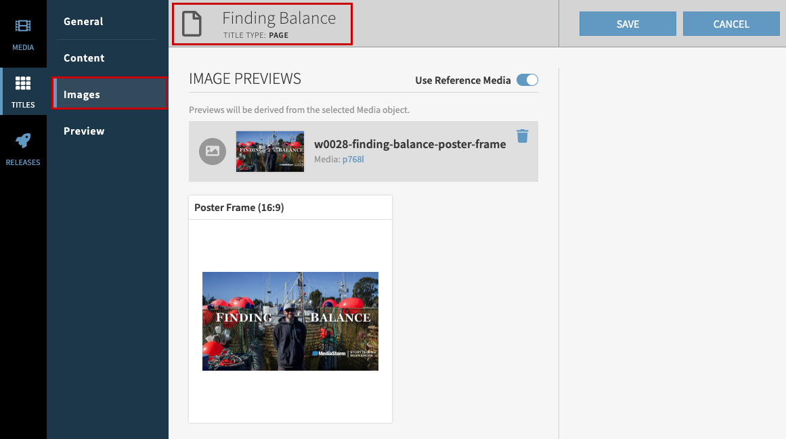Click the page document icon beside Finding Balance
The height and width of the screenshot is (439, 786).
pos(192,24)
